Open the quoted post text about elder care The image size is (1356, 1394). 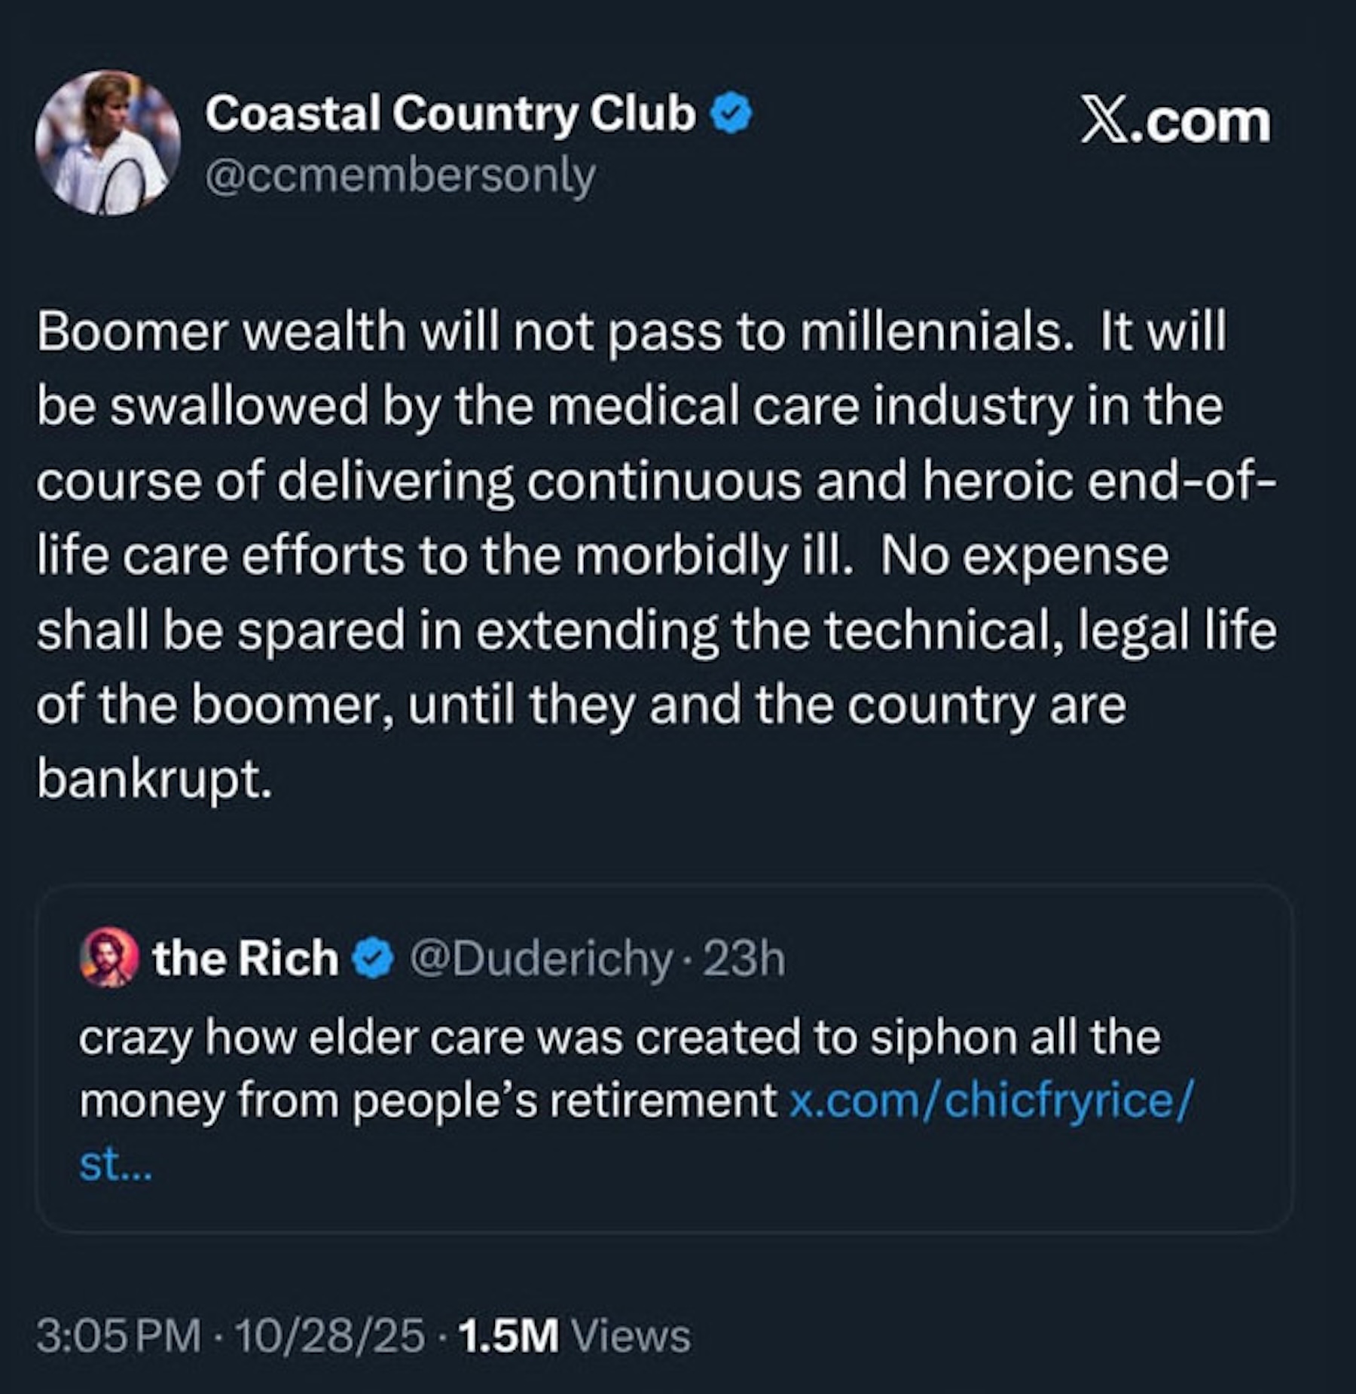(618, 1038)
